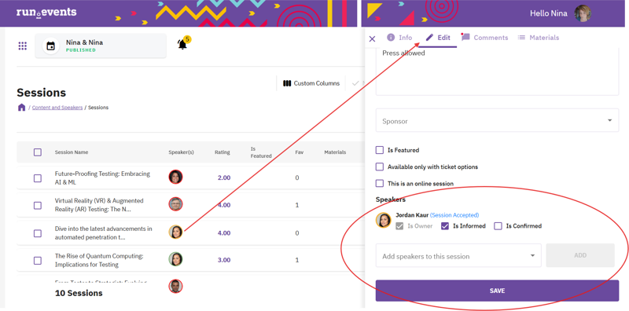The image size is (629, 311).
Task: Click the run.events logo
Action: (x=46, y=12)
